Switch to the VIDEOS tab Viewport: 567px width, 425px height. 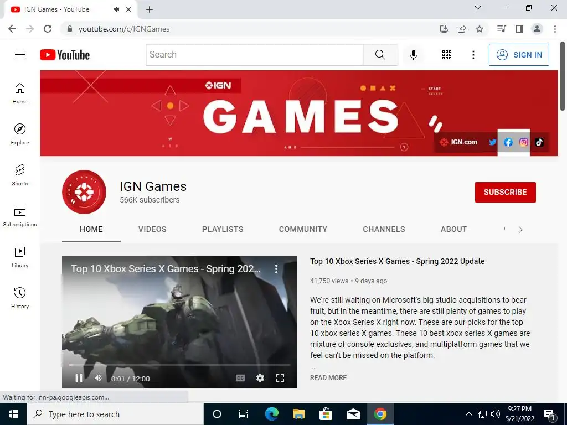coord(152,229)
